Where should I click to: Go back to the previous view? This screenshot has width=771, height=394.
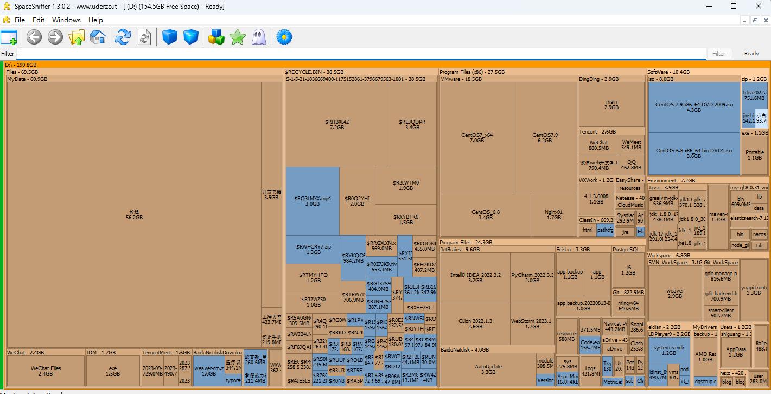pos(34,37)
